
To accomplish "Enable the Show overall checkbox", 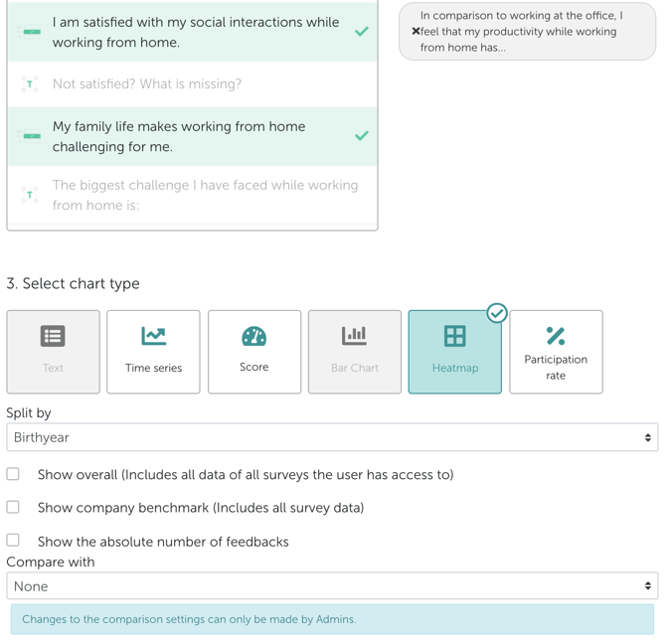I will [13, 474].
